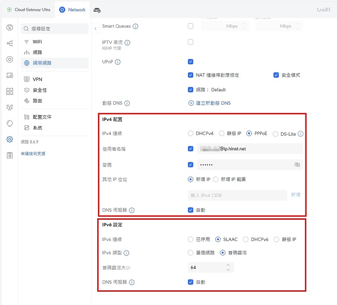Uncheck NAT 連接埠對應協定
Viewport: 337px width, 305px height.
click(191, 75)
